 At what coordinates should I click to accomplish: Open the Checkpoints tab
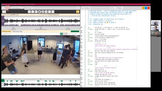pos(7,8)
